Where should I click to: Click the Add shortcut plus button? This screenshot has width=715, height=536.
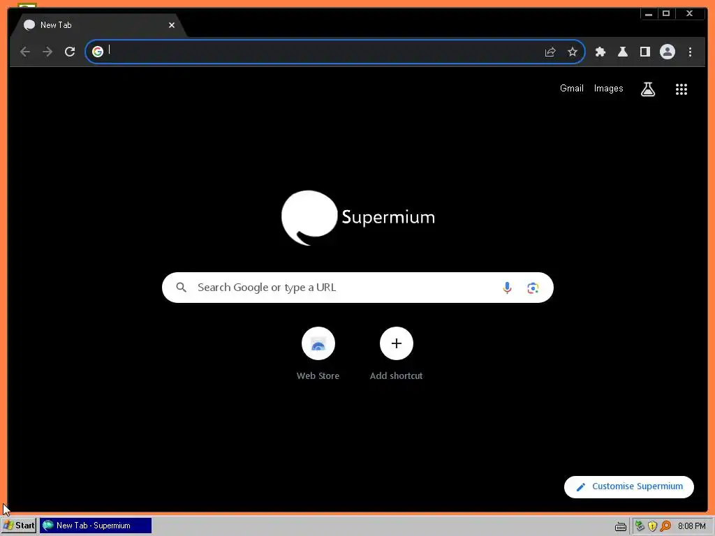point(397,343)
